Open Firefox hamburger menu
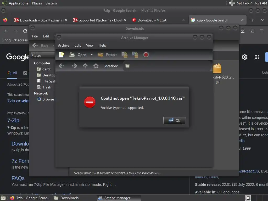The height and width of the screenshot is (201, 268). (262, 31)
